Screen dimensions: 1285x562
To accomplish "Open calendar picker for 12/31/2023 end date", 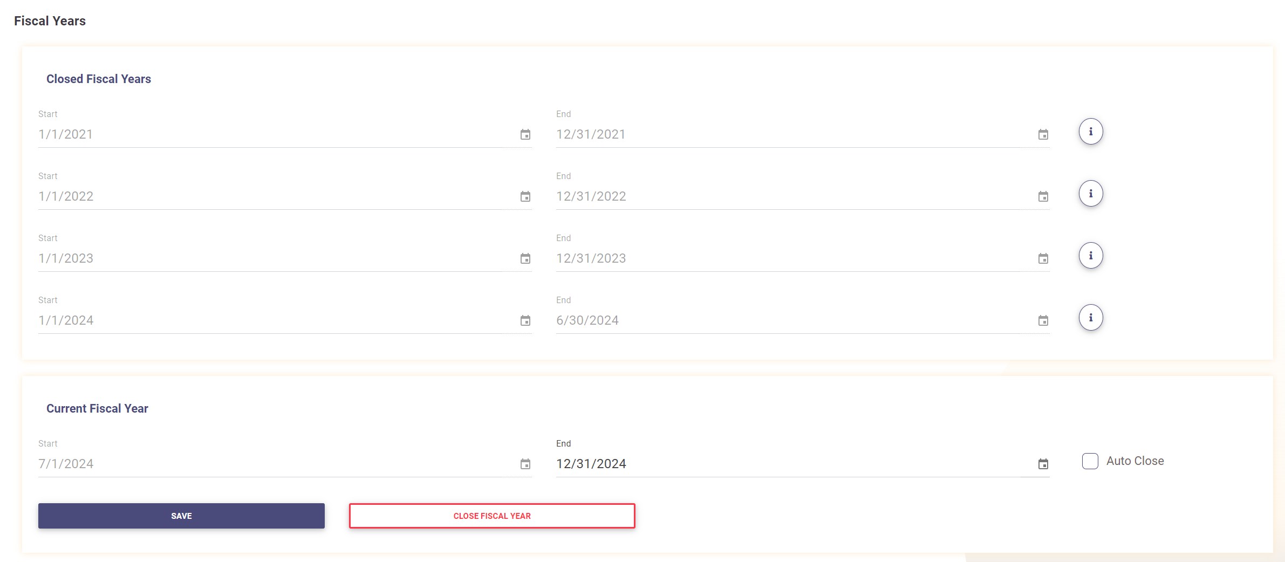I will (x=1043, y=258).
